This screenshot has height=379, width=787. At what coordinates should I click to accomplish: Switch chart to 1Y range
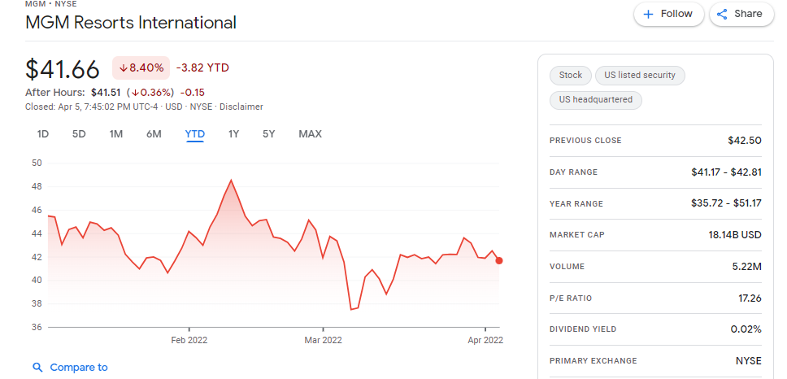tap(233, 134)
